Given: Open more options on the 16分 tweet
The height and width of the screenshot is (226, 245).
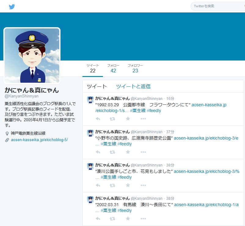Looking at the screenshot, I should pyautogui.click(x=143, y=119).
